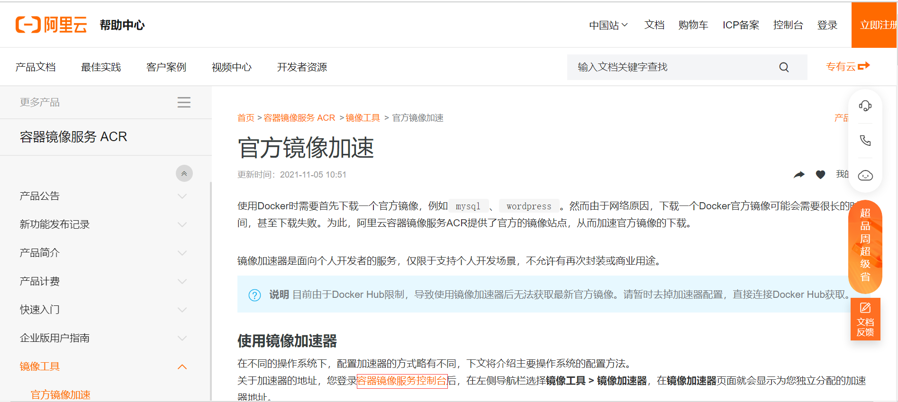Click 产品计费 in the sidebar
898x402 pixels.
[40, 281]
